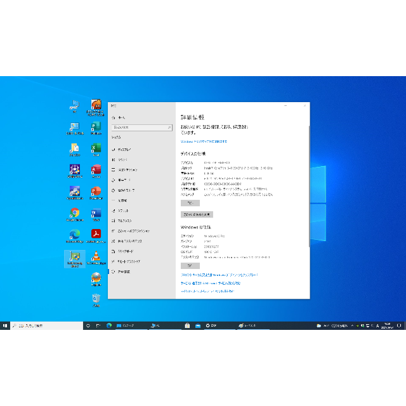Viewport: 406px width, 406px height.
Task: Open the File Explorer taskbar window button
Action: pos(132,325)
